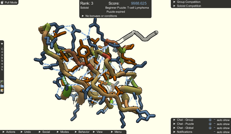Open info icon for Chat - Global
The image size is (231, 134).
[210, 128]
